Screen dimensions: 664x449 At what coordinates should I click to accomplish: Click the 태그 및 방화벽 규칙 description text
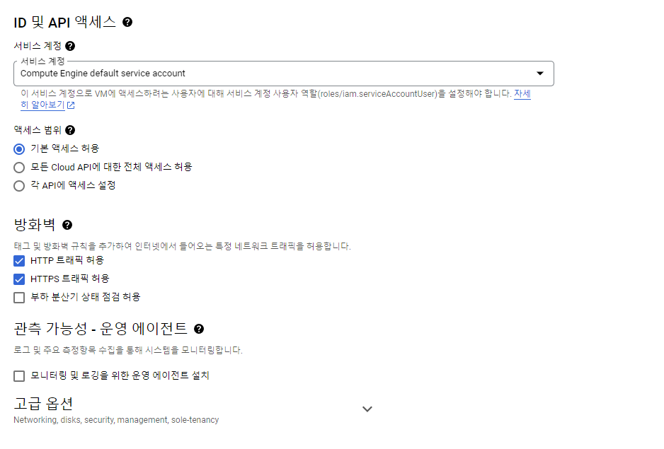click(x=182, y=246)
